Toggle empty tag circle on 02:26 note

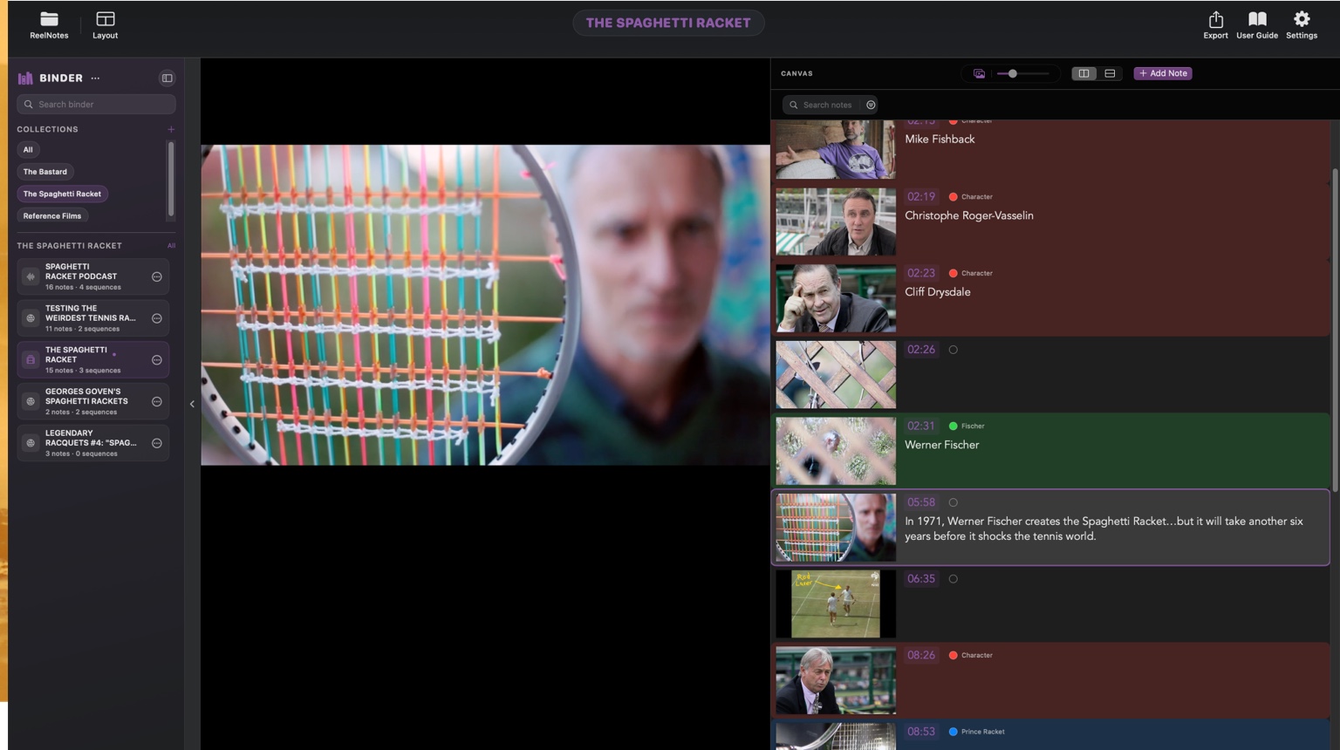(954, 350)
